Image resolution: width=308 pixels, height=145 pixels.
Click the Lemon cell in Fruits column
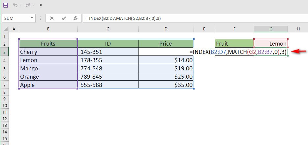point(48,60)
